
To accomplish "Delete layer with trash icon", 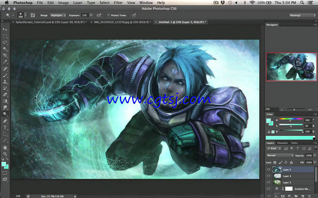I will (309, 196).
